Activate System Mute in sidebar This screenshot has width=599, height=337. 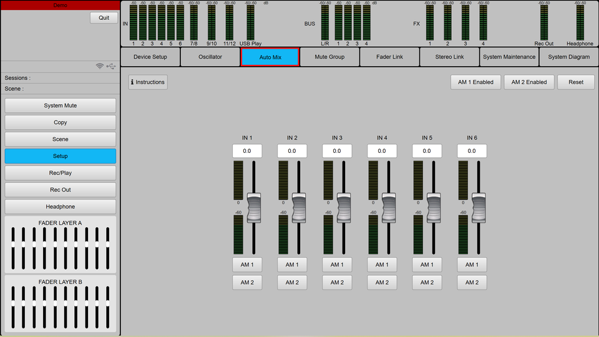61,105
